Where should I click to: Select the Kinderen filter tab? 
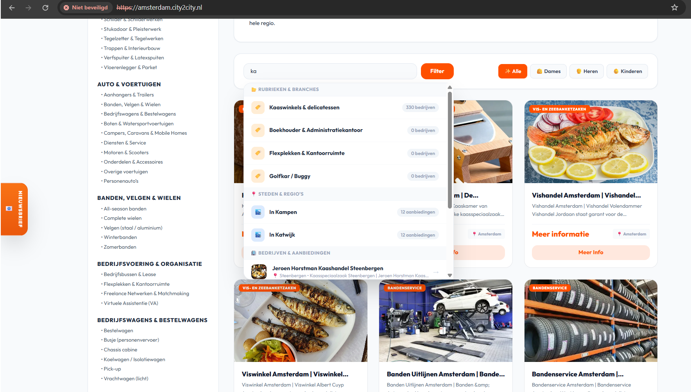[x=627, y=71]
